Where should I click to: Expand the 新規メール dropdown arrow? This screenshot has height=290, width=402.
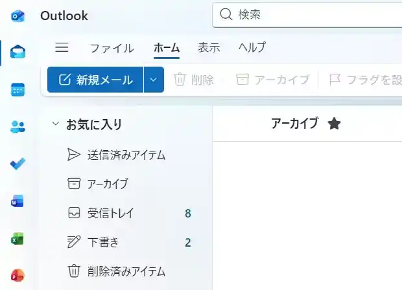point(154,80)
